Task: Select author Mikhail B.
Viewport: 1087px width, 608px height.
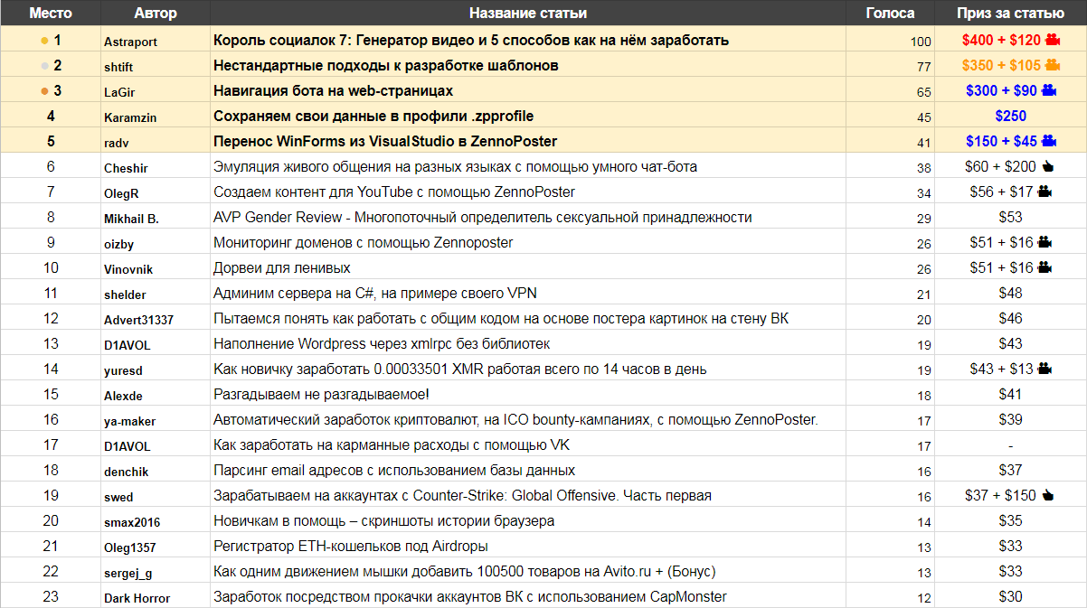Action: [131, 218]
